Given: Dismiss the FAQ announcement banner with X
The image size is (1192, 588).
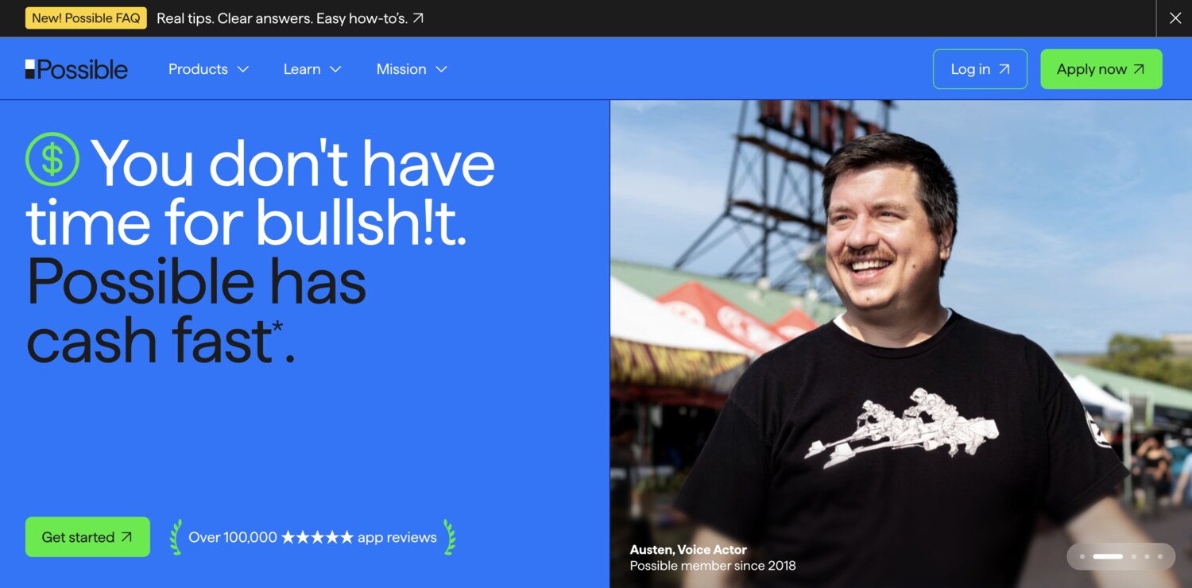Looking at the screenshot, I should (1175, 18).
